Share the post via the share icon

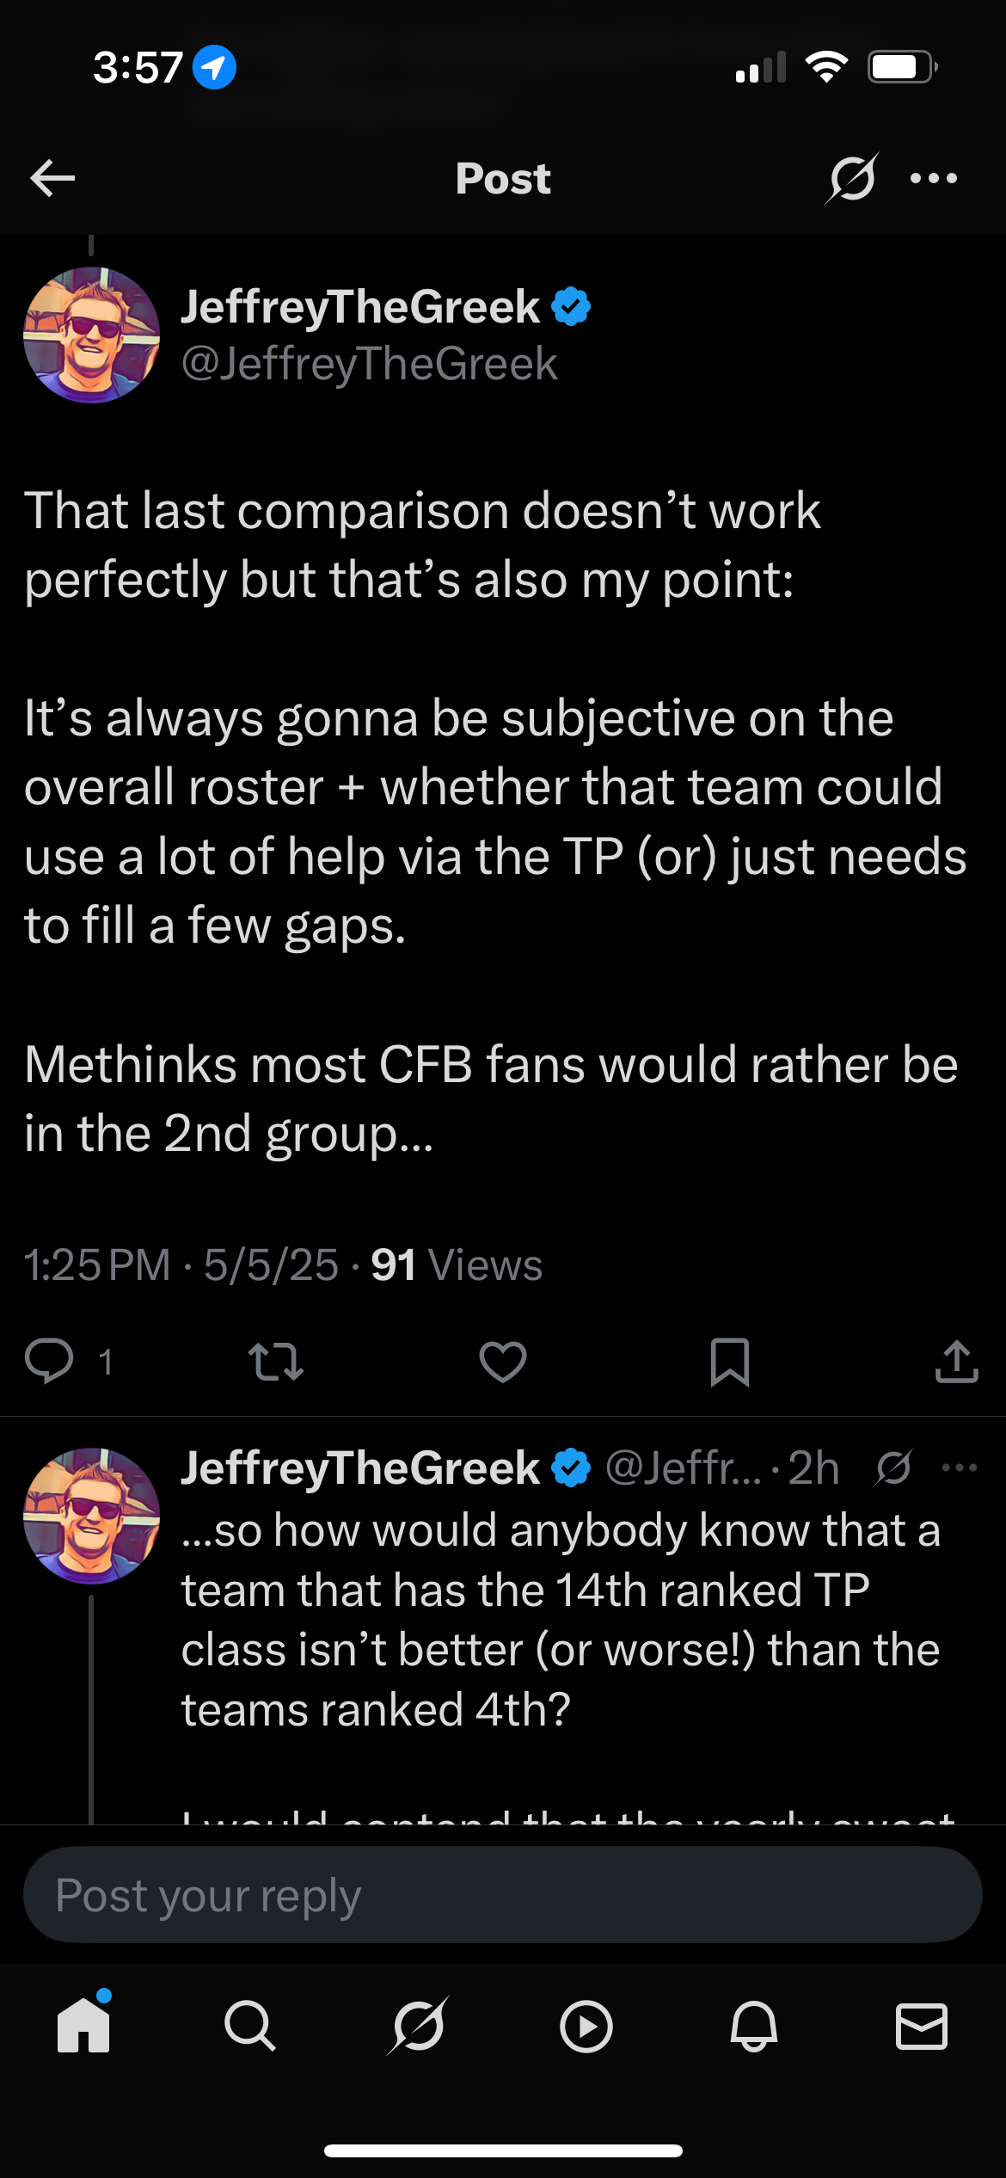point(956,1362)
